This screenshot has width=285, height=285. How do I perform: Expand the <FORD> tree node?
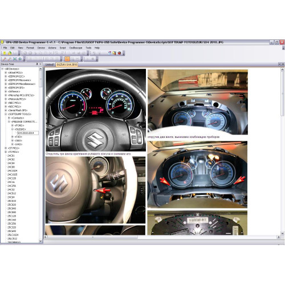pyautogui.click(x=13, y=125)
